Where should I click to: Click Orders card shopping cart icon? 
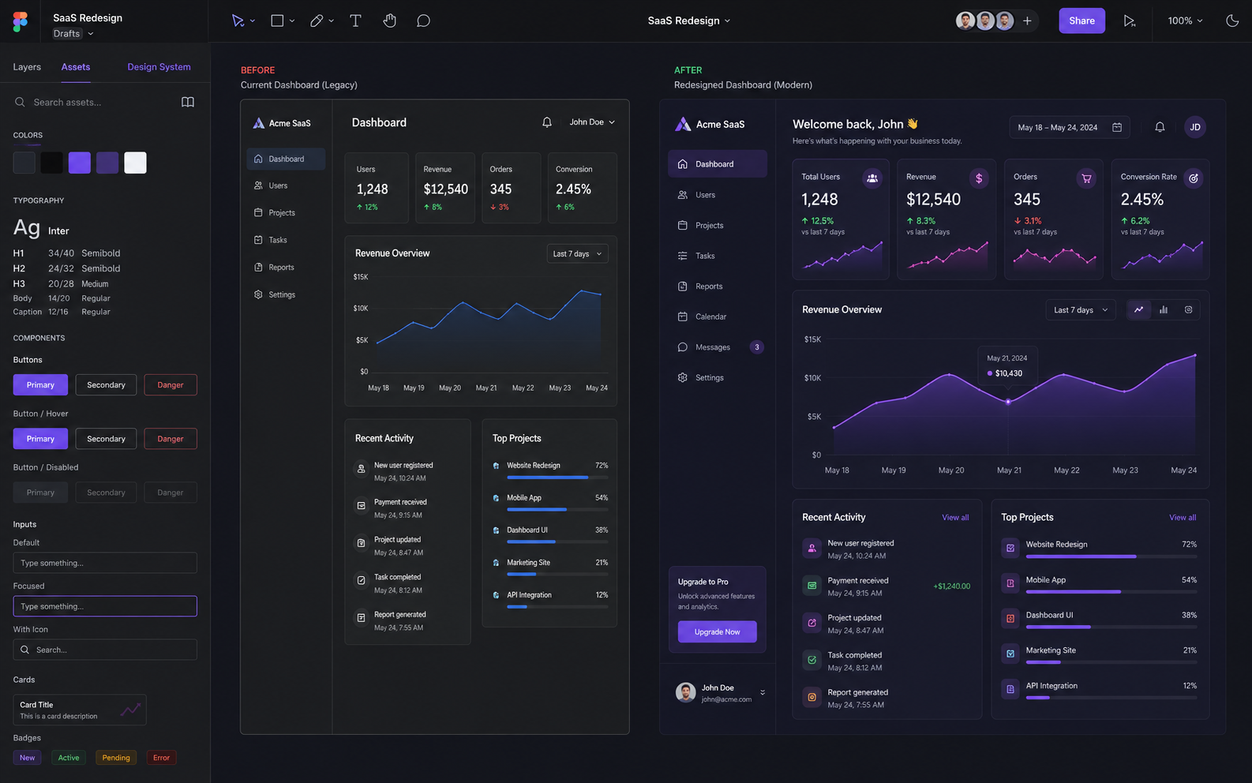coord(1086,178)
